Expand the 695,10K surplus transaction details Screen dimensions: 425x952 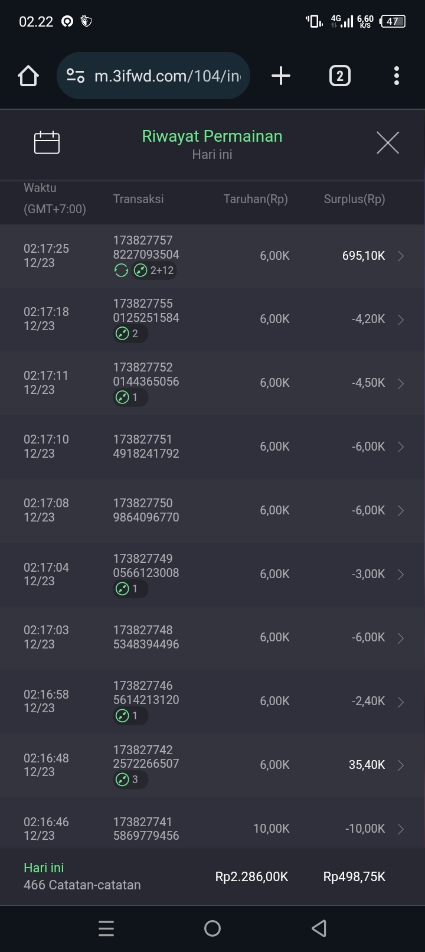coord(401,256)
